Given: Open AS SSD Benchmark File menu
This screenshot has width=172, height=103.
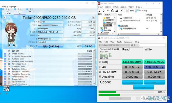Looking at the screenshot, I should point(100,42).
